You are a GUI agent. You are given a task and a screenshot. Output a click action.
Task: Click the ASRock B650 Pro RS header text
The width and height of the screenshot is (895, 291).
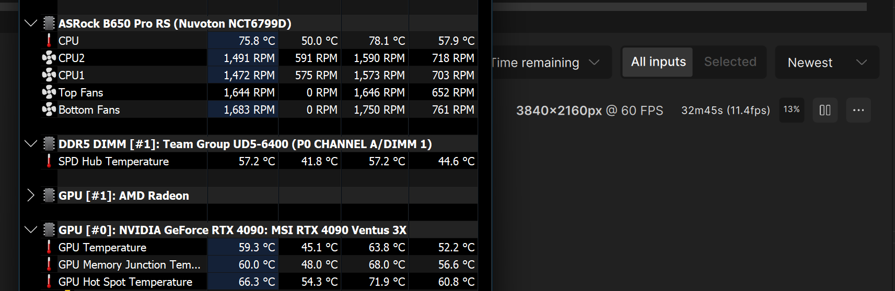point(175,23)
